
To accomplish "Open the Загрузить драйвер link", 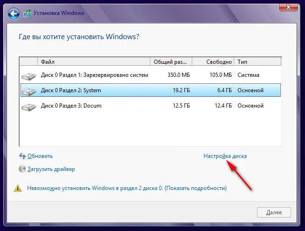I will pyautogui.click(x=51, y=169).
